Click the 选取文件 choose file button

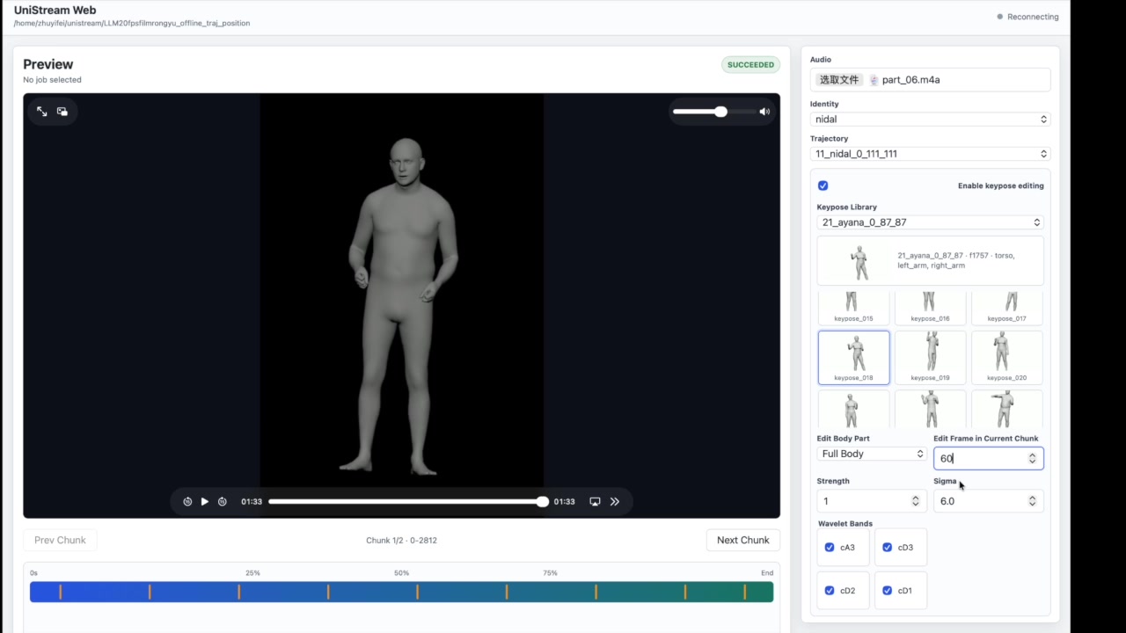[839, 80]
